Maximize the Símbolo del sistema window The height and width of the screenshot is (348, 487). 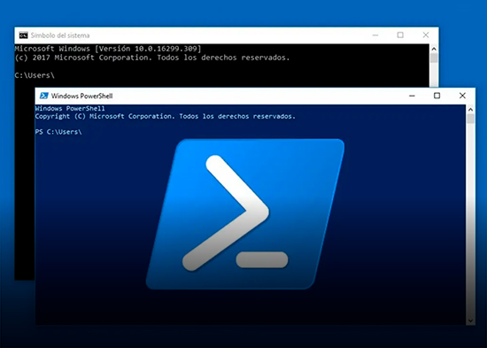click(400, 35)
